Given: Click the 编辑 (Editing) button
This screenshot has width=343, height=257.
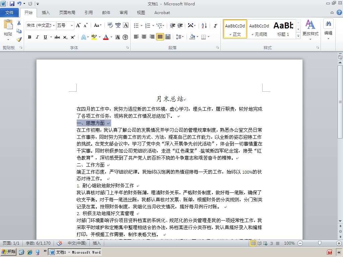Looking at the screenshot, I should tap(328, 29).
